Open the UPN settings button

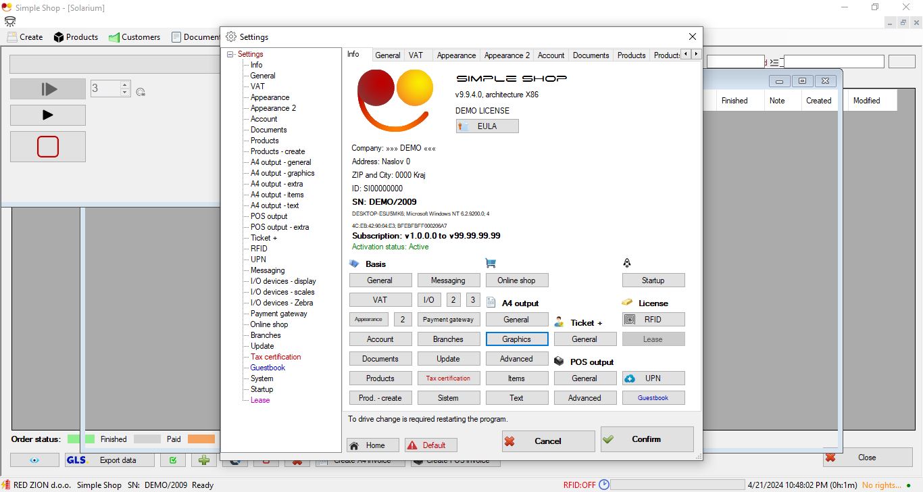(x=653, y=378)
